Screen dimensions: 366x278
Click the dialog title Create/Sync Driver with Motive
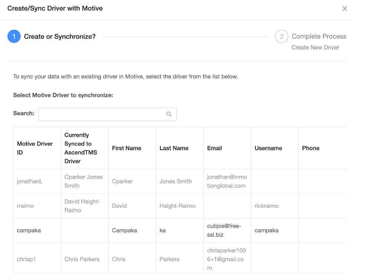point(55,9)
